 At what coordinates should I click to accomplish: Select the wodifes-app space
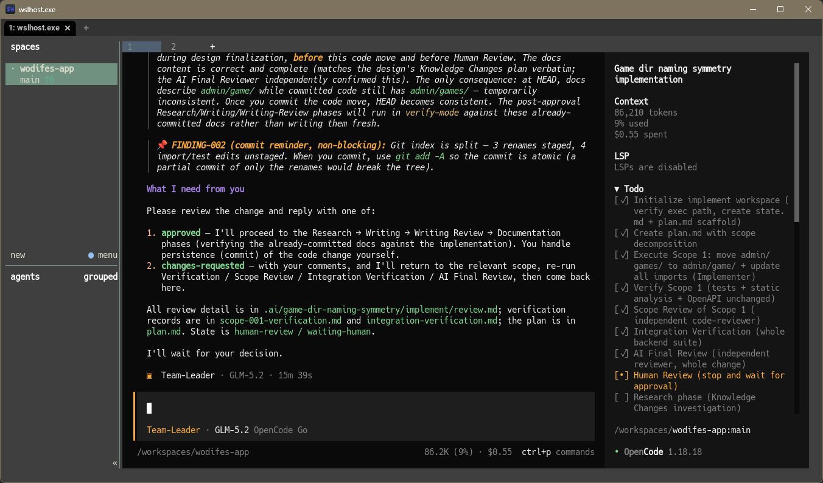coord(61,74)
